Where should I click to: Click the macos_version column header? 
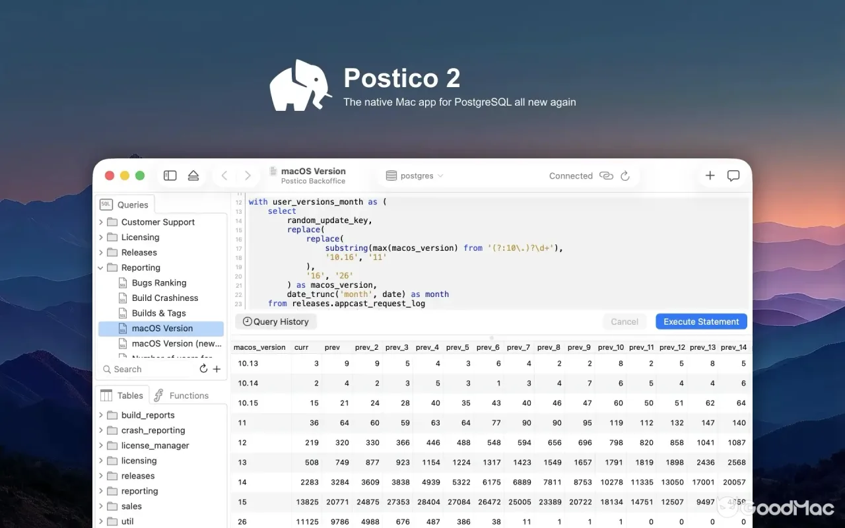(x=260, y=347)
